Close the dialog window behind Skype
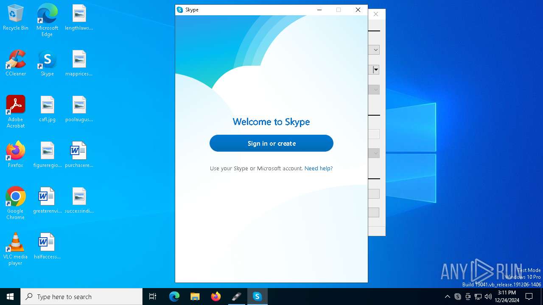This screenshot has height=305, width=543. point(376,14)
